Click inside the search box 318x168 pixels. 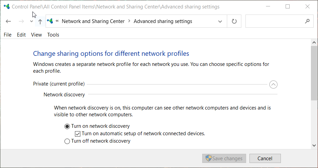274,21
